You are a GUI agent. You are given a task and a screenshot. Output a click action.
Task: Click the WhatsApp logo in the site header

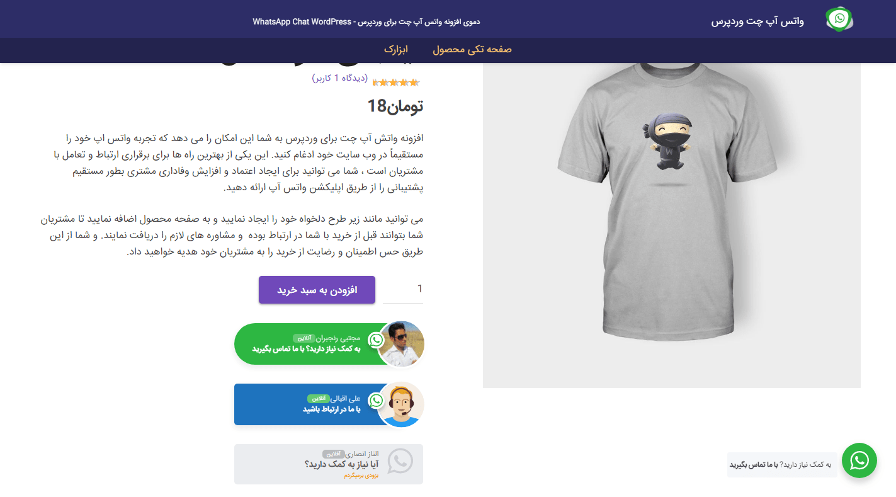point(840,20)
